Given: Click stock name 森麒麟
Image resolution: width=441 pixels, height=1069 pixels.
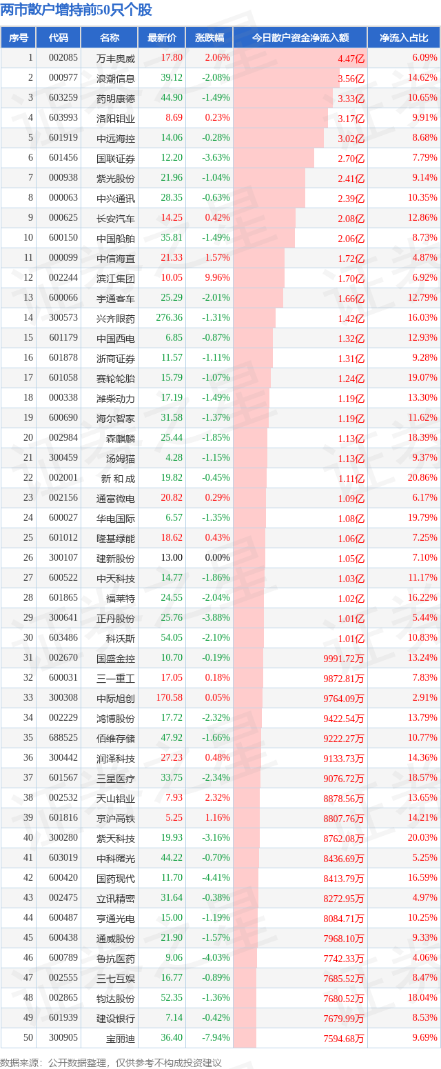Looking at the screenshot, I should click(121, 438).
